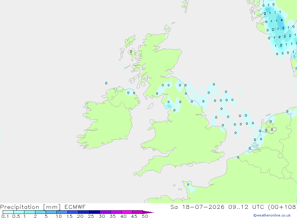Click the 0 value northwest of Ireland
297x218 pixels.
(x=106, y=83)
